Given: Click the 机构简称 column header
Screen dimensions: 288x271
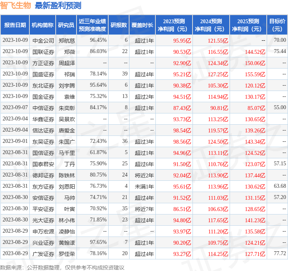Looking at the screenshot, I should [43, 25].
